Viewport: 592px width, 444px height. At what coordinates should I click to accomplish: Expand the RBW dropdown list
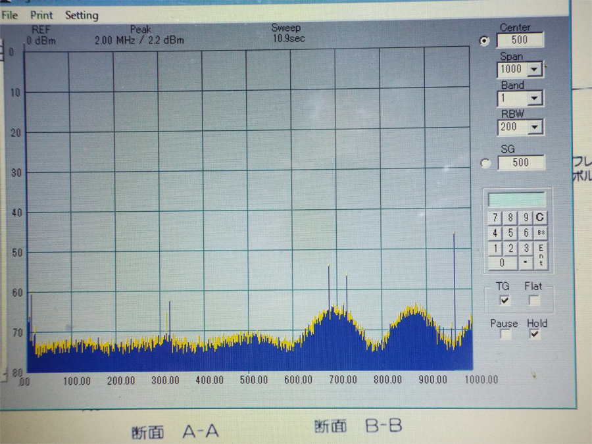[x=535, y=128]
